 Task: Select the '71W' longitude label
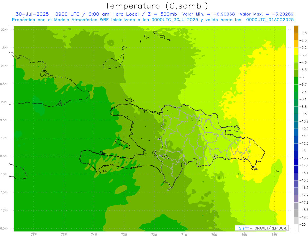coord(184,234)
